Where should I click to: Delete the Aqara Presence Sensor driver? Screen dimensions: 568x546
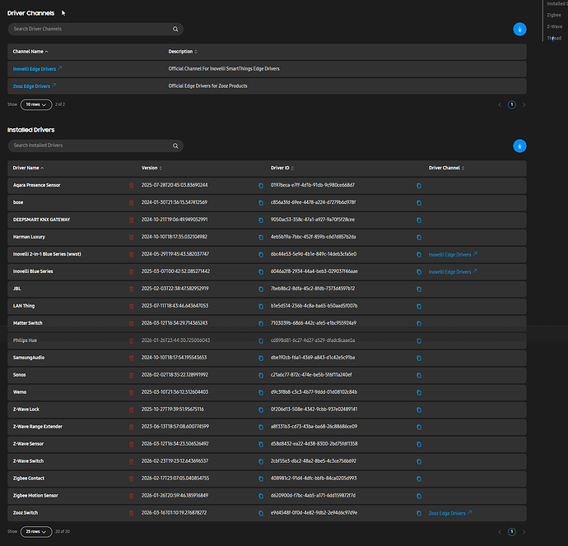(x=131, y=186)
